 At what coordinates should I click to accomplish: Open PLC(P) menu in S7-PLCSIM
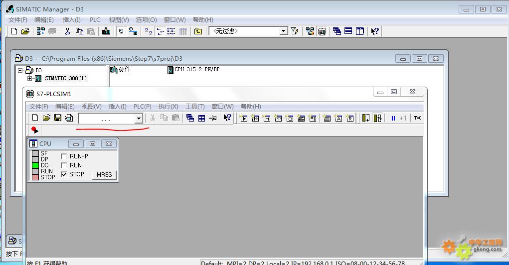(x=143, y=107)
